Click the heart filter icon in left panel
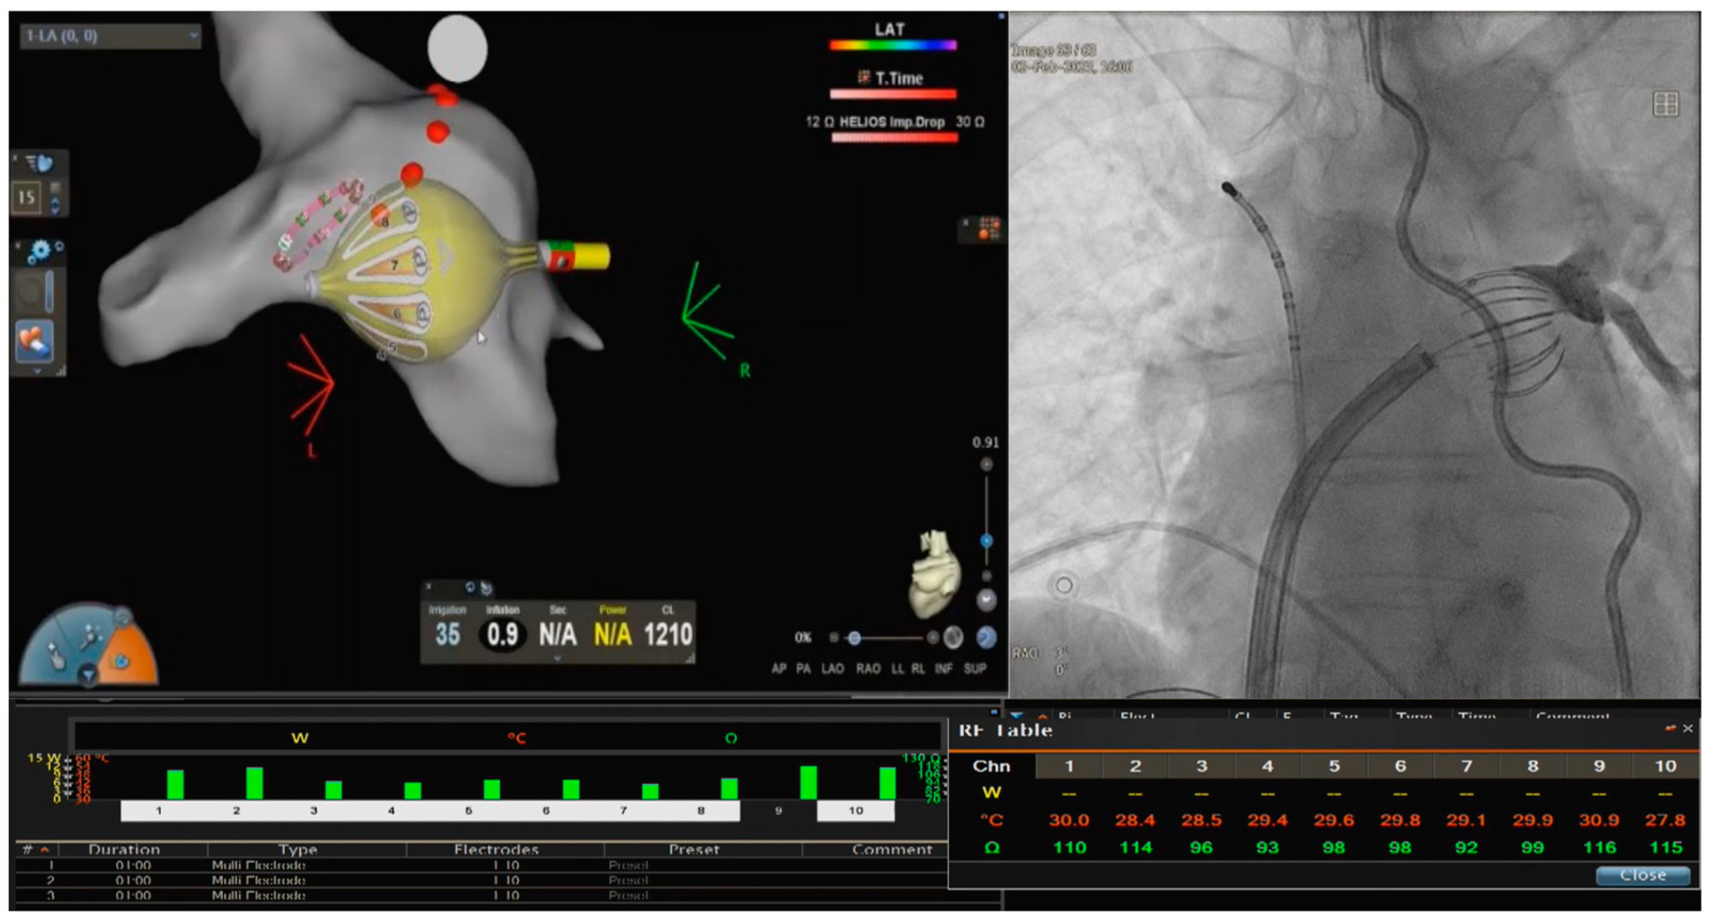 click(x=40, y=162)
